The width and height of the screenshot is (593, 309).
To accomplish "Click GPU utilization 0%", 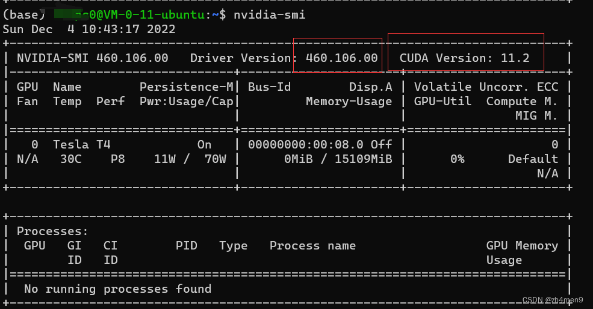I will click(x=457, y=159).
